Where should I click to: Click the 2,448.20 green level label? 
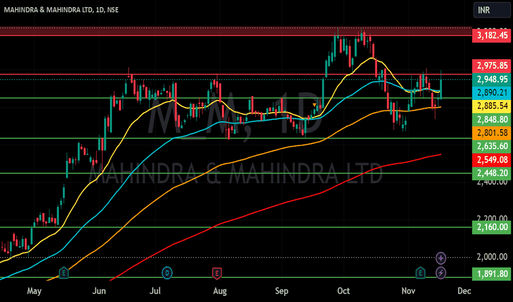click(492, 173)
